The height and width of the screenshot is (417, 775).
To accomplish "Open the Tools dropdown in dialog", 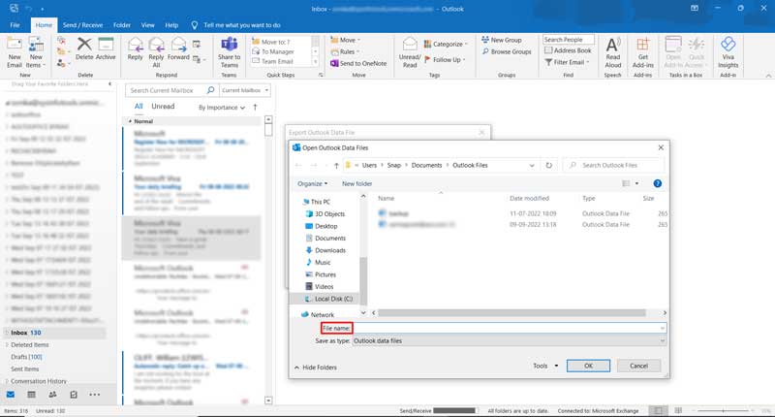I will (x=545, y=366).
